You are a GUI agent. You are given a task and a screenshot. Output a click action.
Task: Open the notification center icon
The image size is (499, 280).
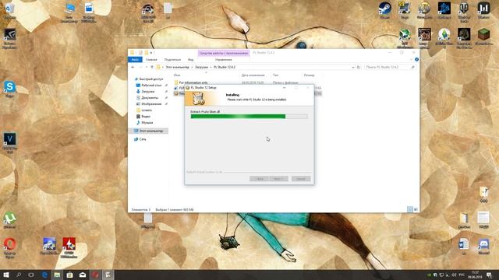(x=489, y=275)
